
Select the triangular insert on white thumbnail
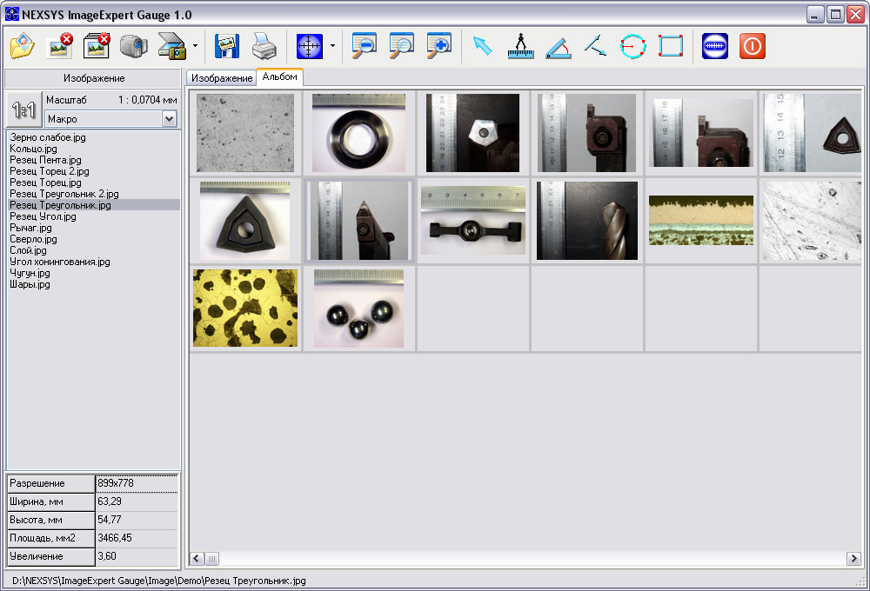245,221
